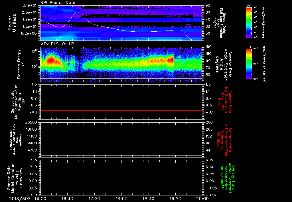Click the white "Model Scanner Angle degrees" axis title
This screenshot has height=202, width=292.
224,64
